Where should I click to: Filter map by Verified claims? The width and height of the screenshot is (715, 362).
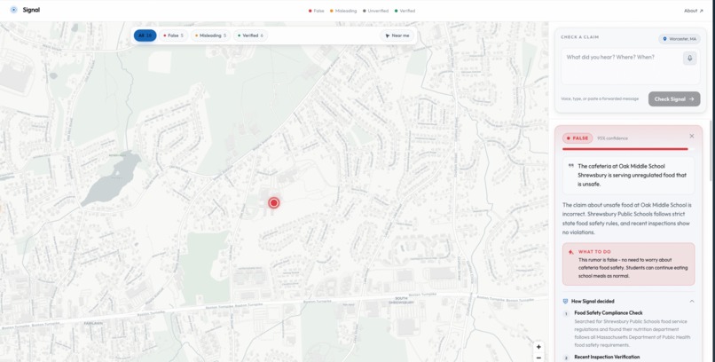pyautogui.click(x=250, y=35)
